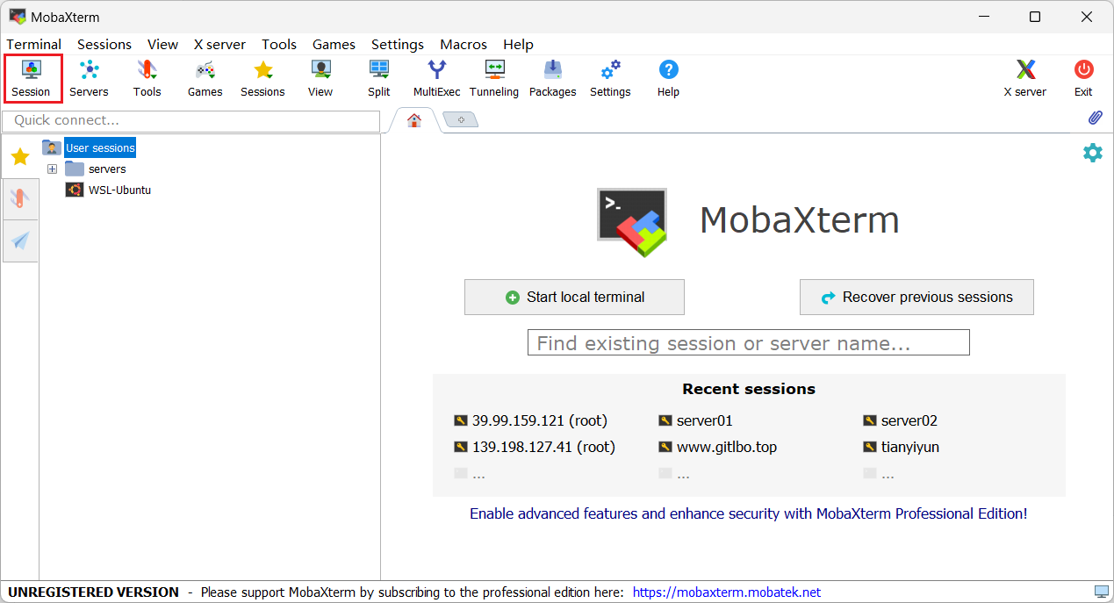Open the View toolbar icon
The height and width of the screenshot is (603, 1114).
tap(320, 78)
